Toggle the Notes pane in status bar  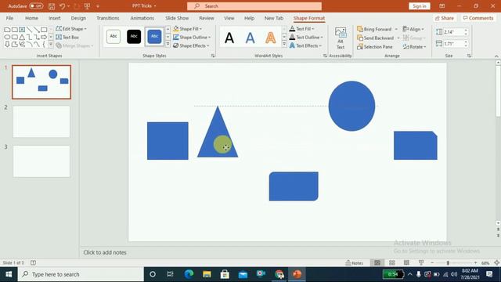(355, 263)
